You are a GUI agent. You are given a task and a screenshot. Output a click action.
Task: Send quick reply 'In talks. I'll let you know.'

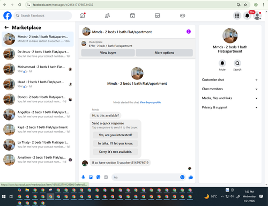click(x=115, y=143)
